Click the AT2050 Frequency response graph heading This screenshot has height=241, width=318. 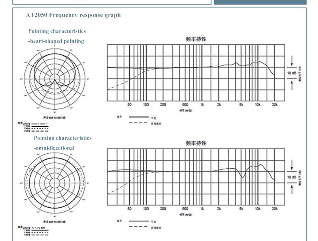pos(73,15)
